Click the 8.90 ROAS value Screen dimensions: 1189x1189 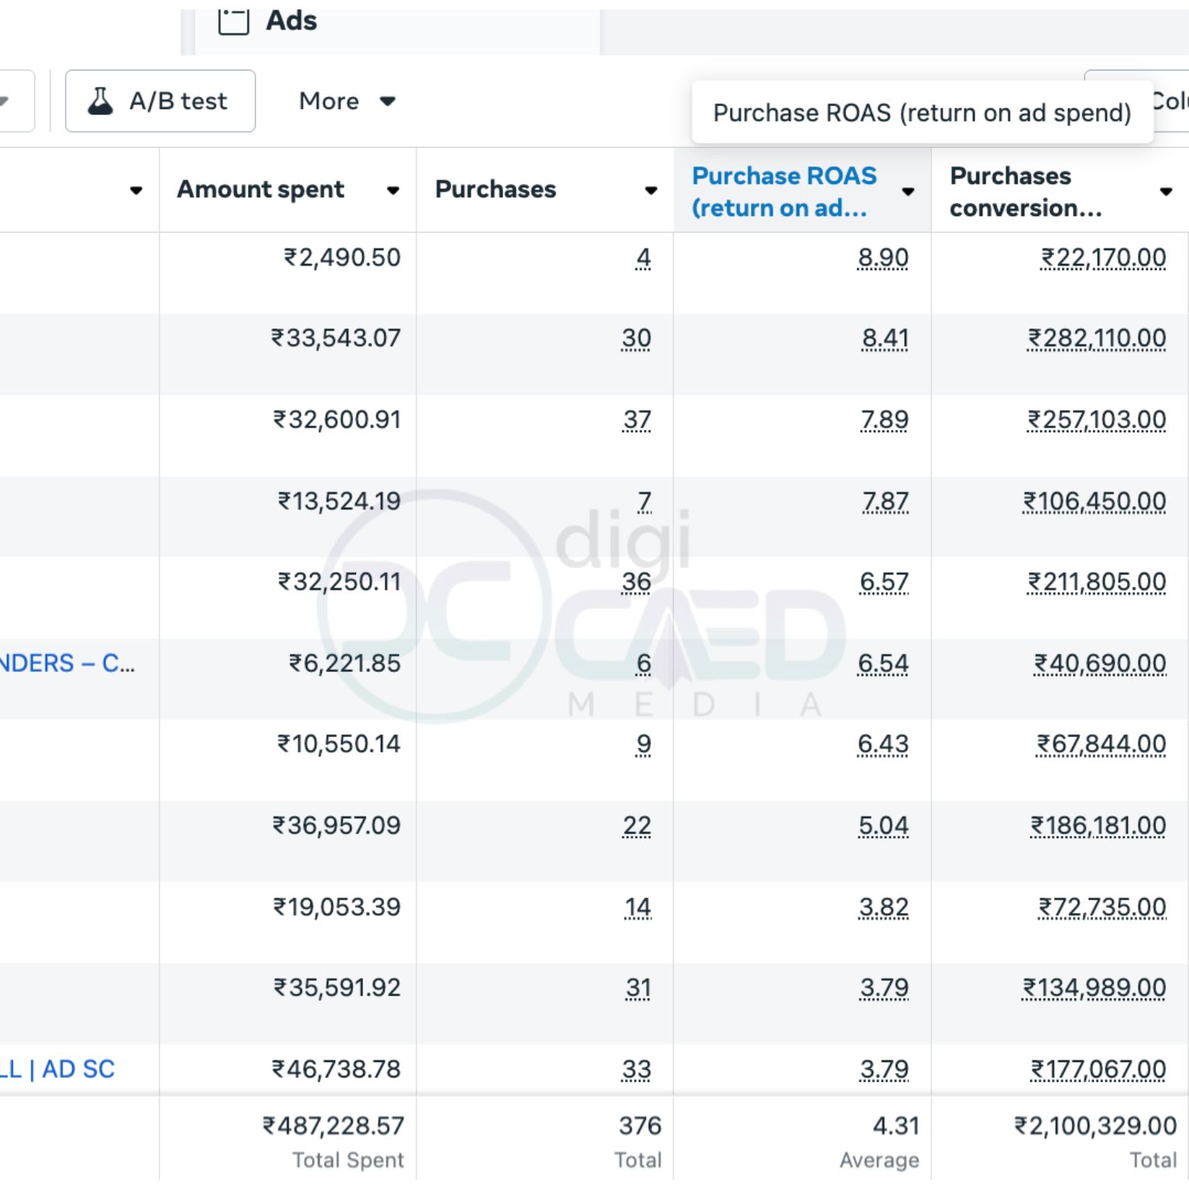coord(882,258)
